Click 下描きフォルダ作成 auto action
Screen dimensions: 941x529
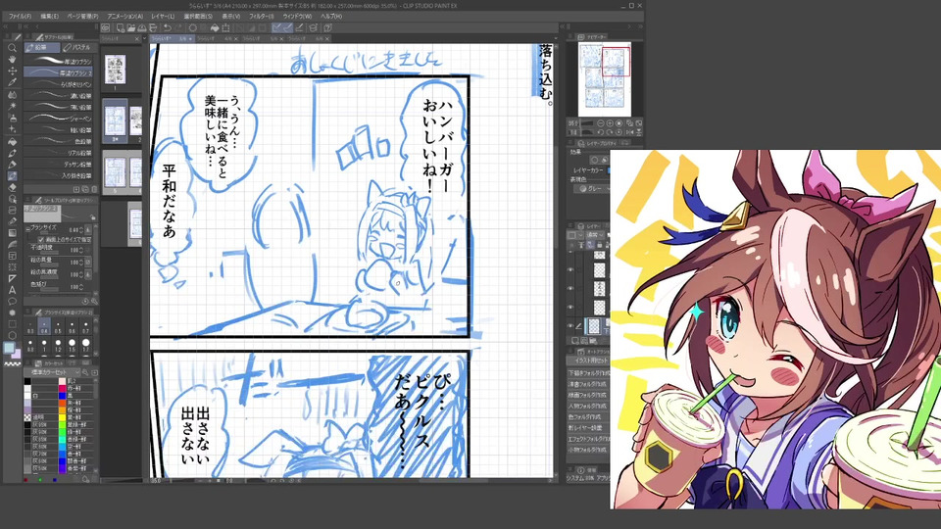(x=587, y=372)
